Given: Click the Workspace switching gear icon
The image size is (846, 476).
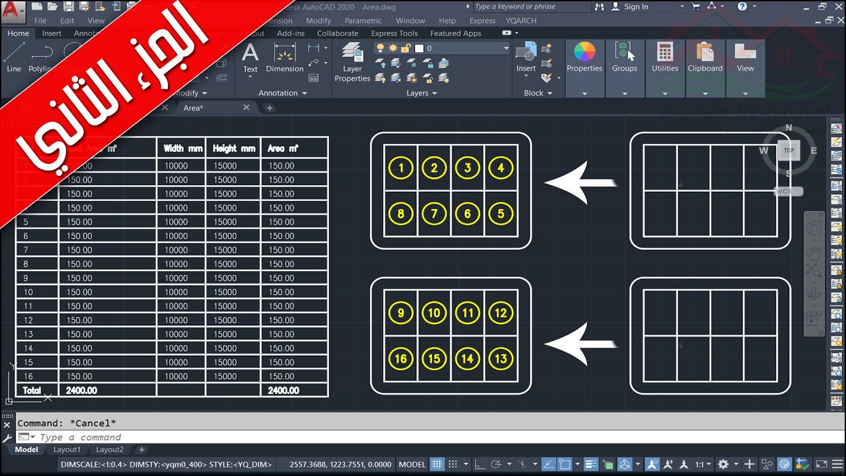Looking at the screenshot, I should point(724,464).
